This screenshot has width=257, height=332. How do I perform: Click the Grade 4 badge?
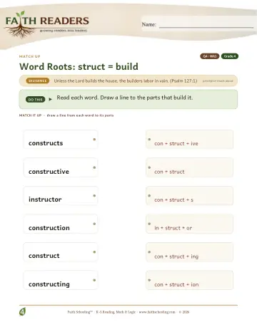(x=230, y=56)
